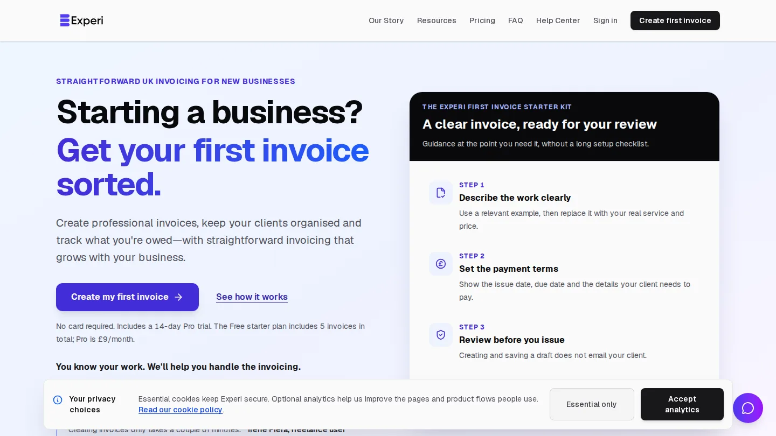Open the FAQ page
The height and width of the screenshot is (436, 776).
516,20
